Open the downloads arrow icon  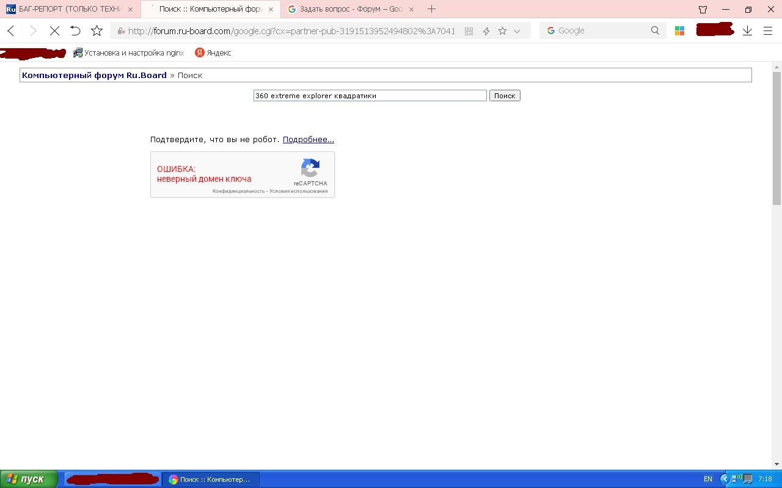(x=747, y=30)
